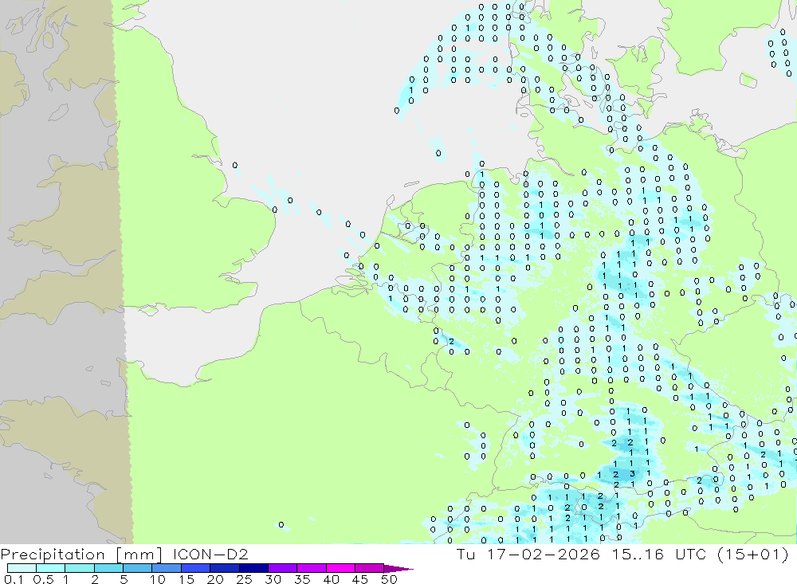Pick the 30–35 mm violet legend swatch
797x584 pixels.
coord(282,568)
